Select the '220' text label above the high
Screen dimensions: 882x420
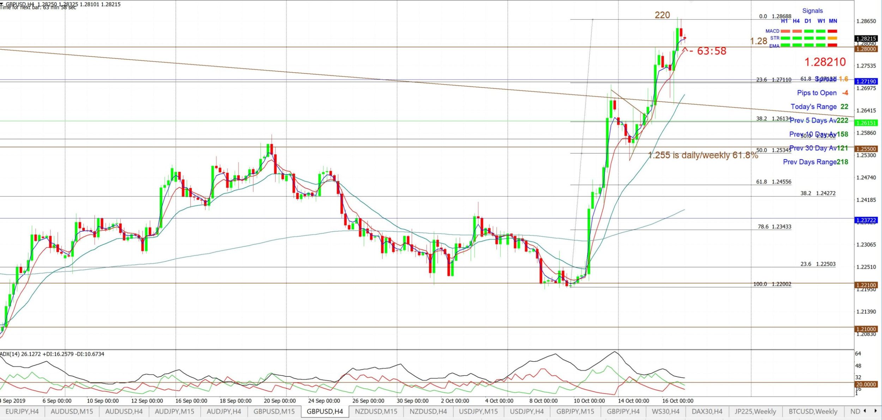(x=662, y=15)
